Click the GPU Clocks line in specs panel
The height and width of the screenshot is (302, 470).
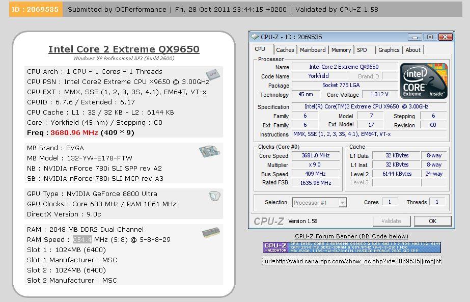point(101,204)
